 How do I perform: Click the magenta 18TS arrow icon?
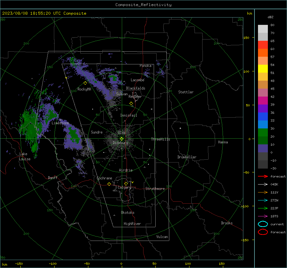pyautogui.click(x=263, y=216)
